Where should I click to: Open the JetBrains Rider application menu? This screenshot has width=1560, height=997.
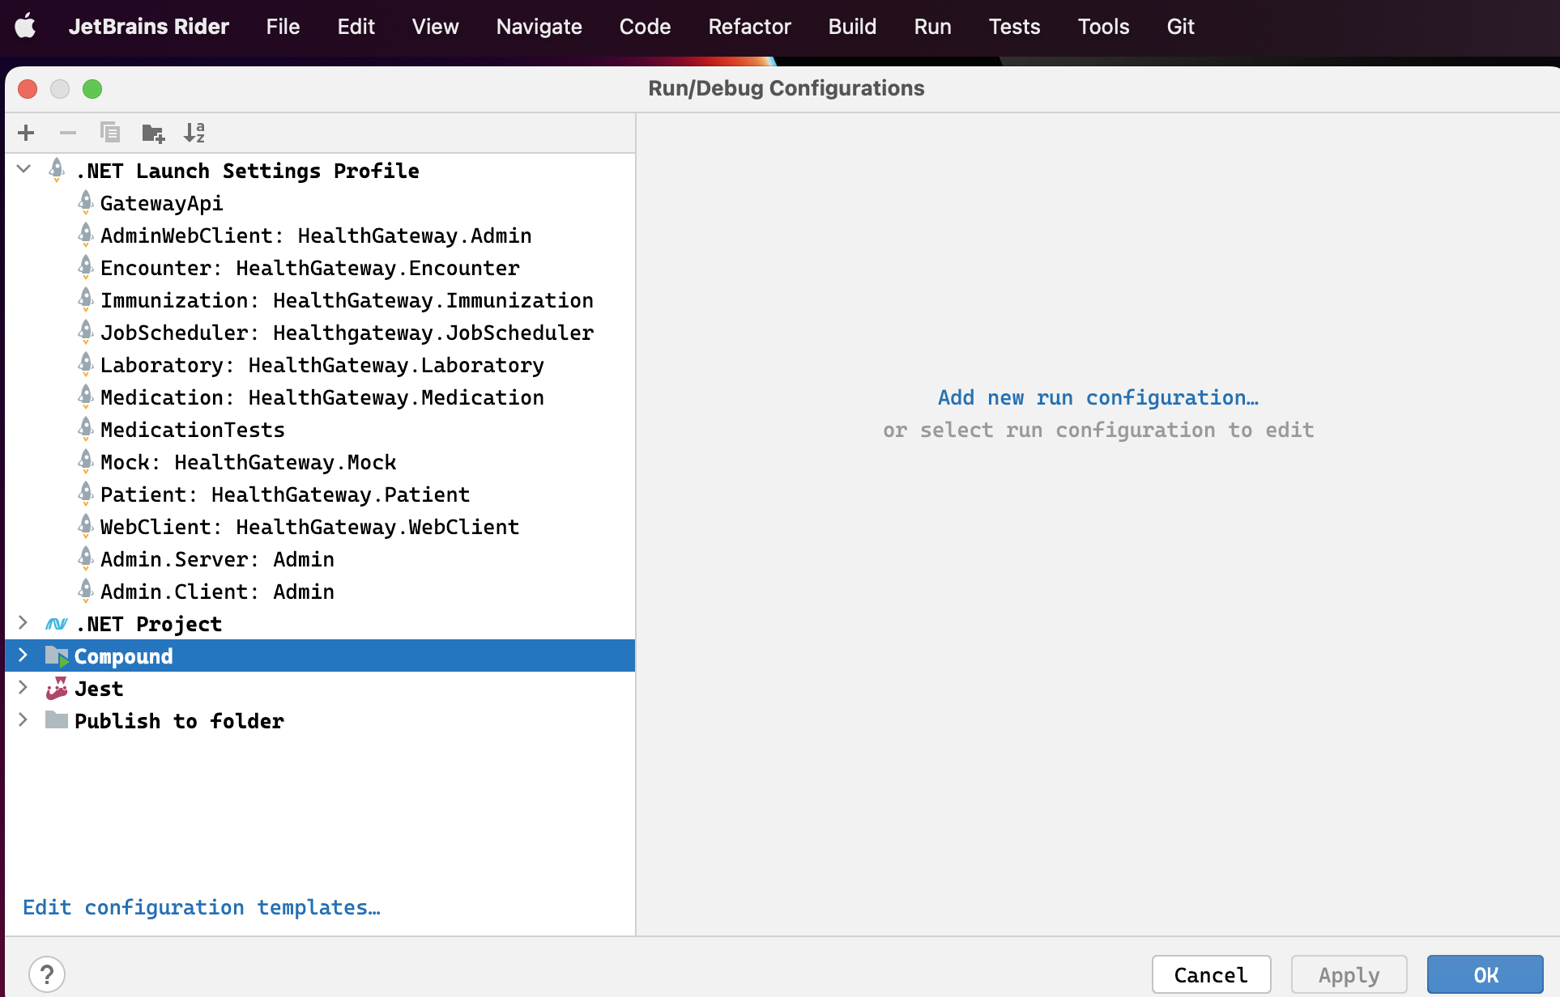[x=149, y=27]
